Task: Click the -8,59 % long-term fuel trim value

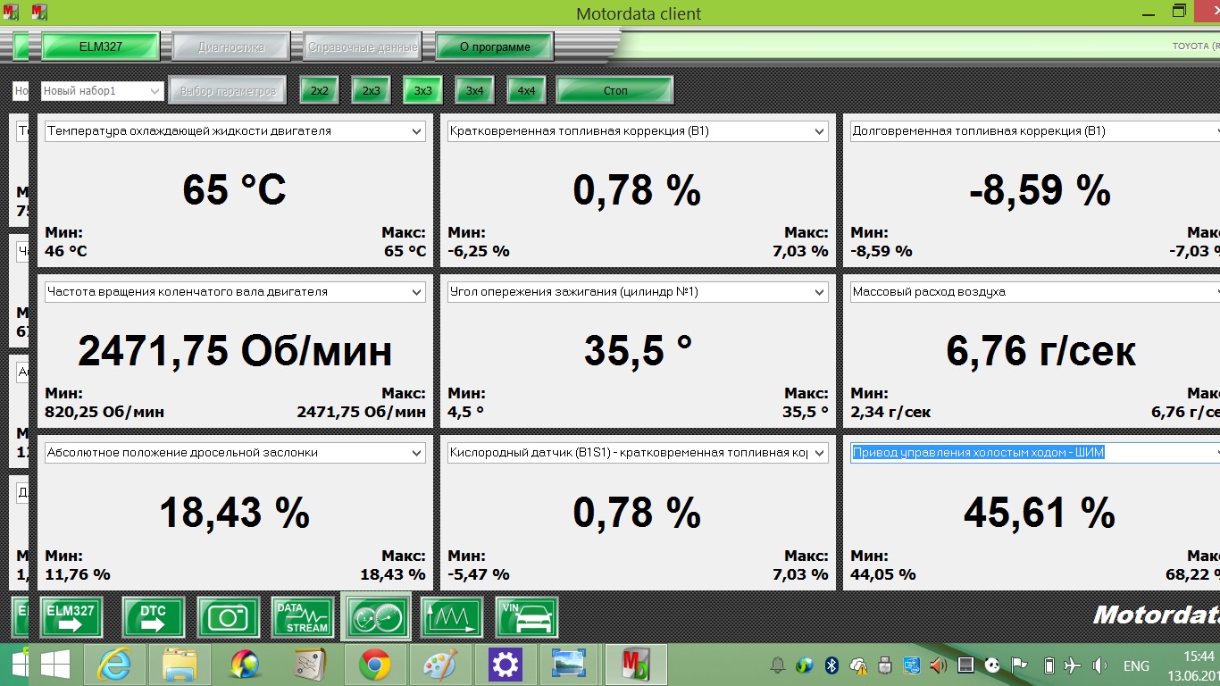Action: [x=1040, y=190]
